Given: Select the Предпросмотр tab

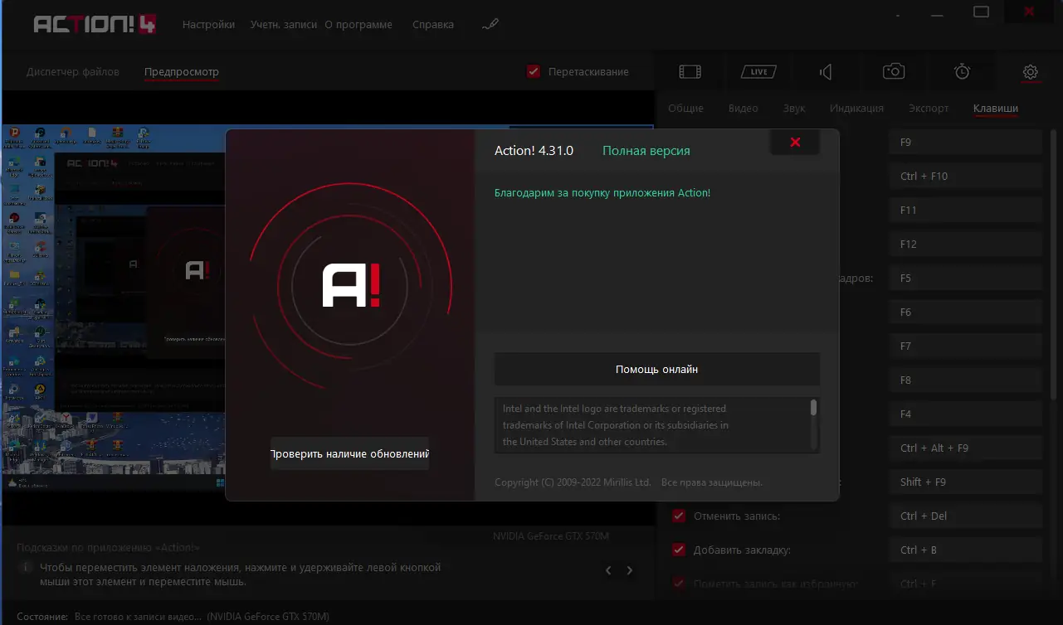Looking at the screenshot, I should [x=182, y=72].
